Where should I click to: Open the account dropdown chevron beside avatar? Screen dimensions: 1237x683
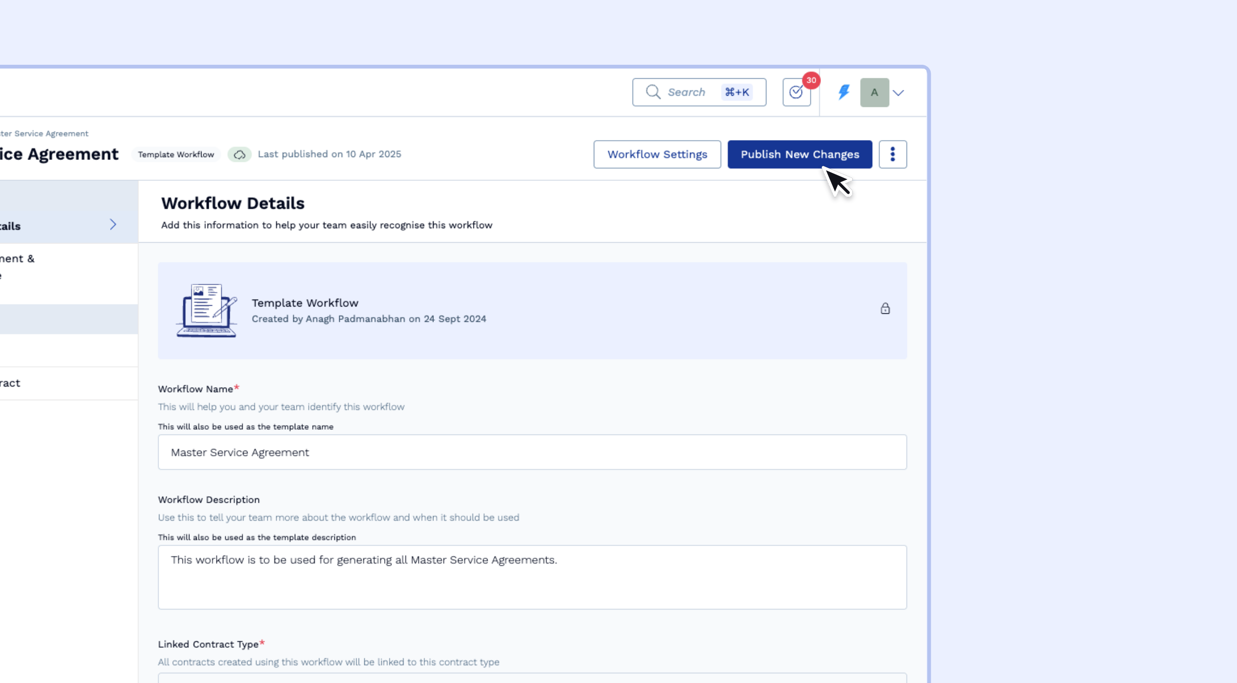[899, 92]
